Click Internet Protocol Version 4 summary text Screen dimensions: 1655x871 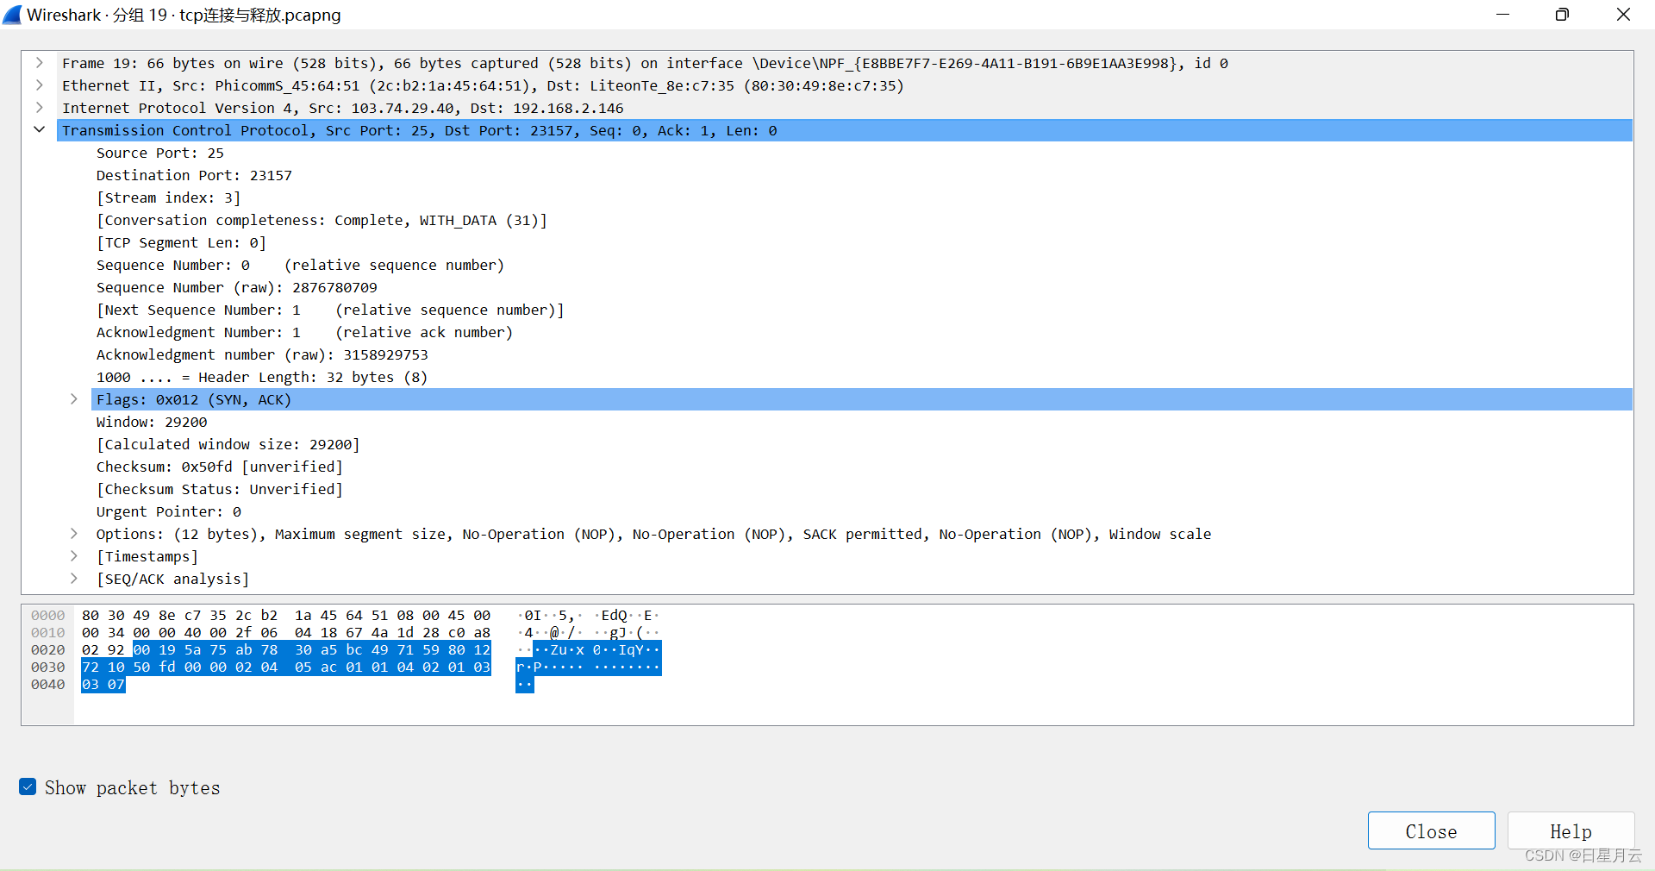point(343,108)
